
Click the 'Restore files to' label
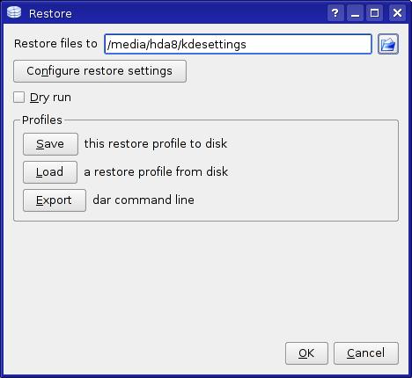pos(55,44)
